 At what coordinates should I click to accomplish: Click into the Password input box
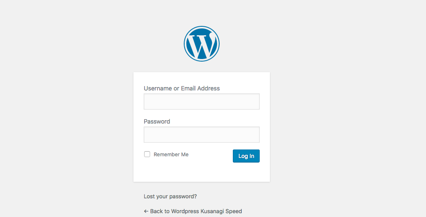202,135
